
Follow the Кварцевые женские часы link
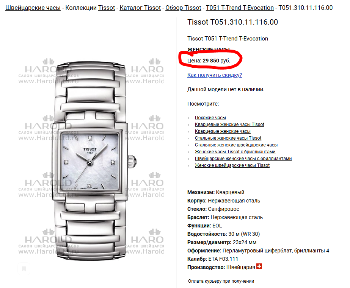coord(223,131)
